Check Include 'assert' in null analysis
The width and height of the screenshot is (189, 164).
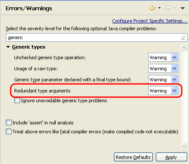click(x=9, y=123)
